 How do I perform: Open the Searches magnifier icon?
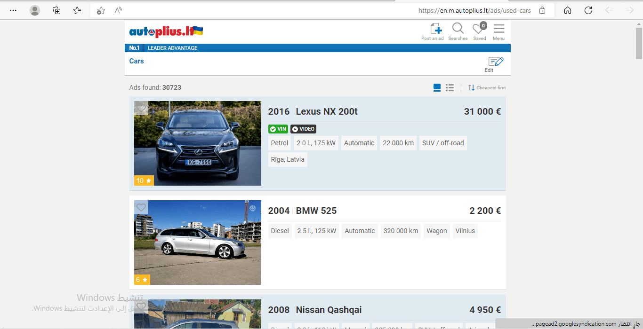coord(458,29)
